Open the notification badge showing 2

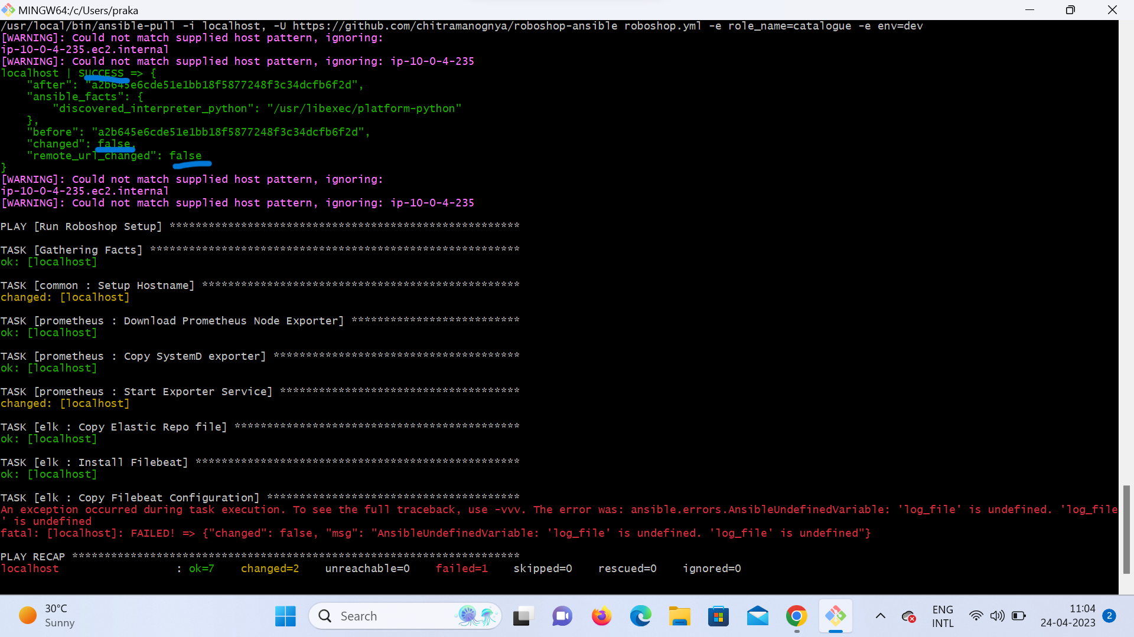click(1109, 616)
